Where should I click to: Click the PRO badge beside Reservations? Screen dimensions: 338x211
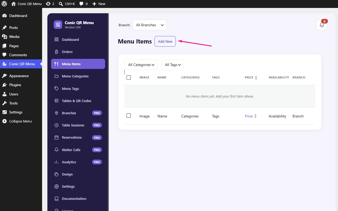coord(97,138)
